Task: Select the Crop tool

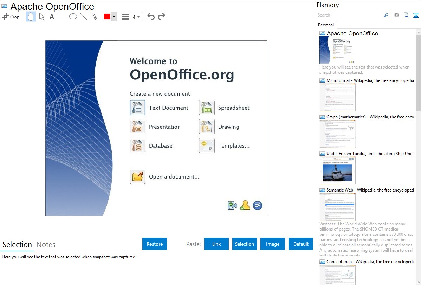Action: pyautogui.click(x=11, y=17)
